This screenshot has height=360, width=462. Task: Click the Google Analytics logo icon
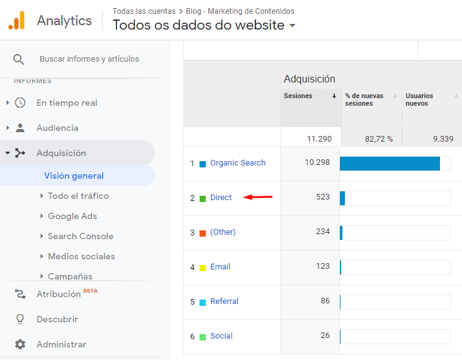[16, 20]
